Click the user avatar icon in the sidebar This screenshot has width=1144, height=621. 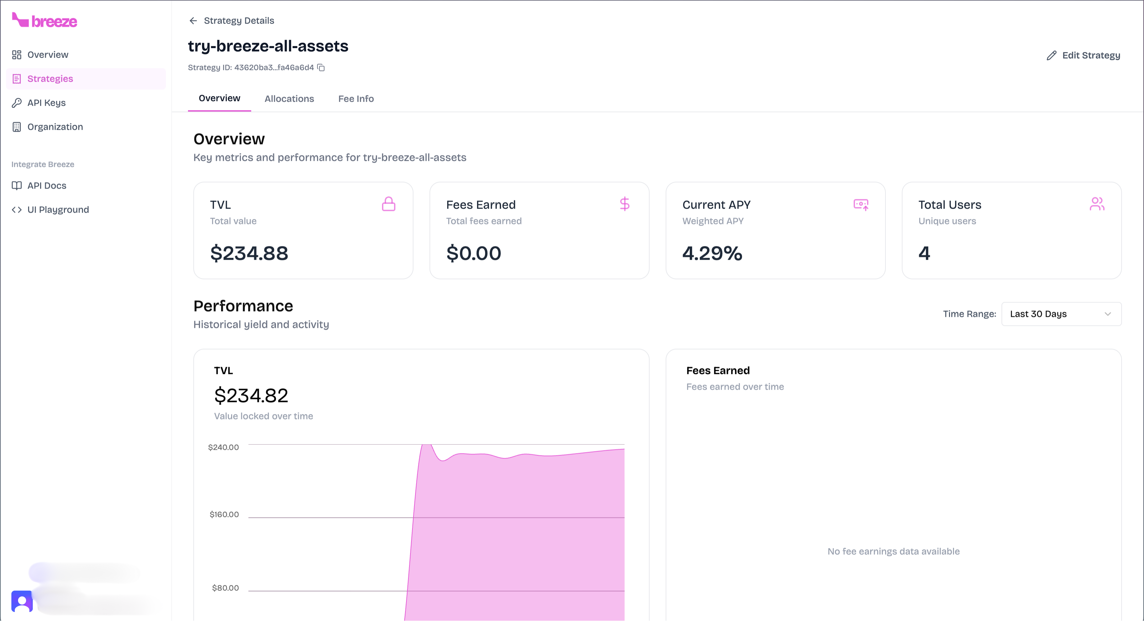[x=22, y=601]
